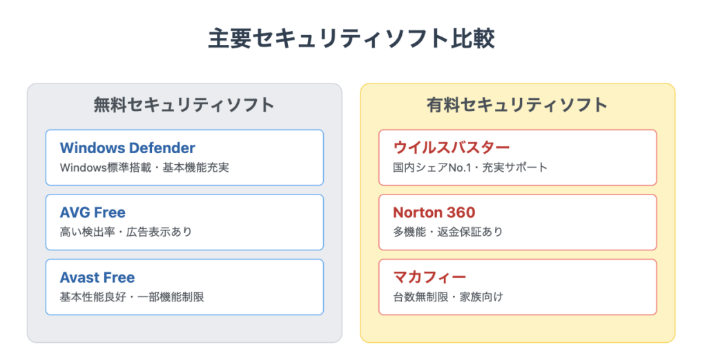This screenshot has height=358, width=707.
Task: Select the Norton 360 card
Action: click(x=518, y=222)
